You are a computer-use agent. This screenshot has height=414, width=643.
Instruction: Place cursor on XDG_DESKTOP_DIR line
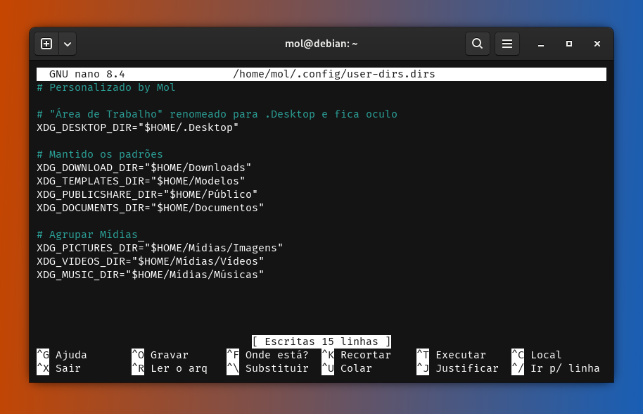(x=138, y=127)
